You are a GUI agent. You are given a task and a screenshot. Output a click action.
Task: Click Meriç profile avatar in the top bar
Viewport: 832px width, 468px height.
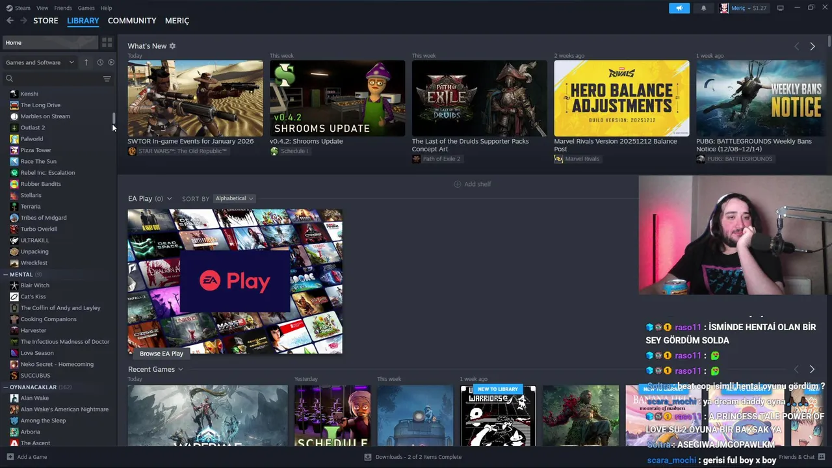point(724,8)
